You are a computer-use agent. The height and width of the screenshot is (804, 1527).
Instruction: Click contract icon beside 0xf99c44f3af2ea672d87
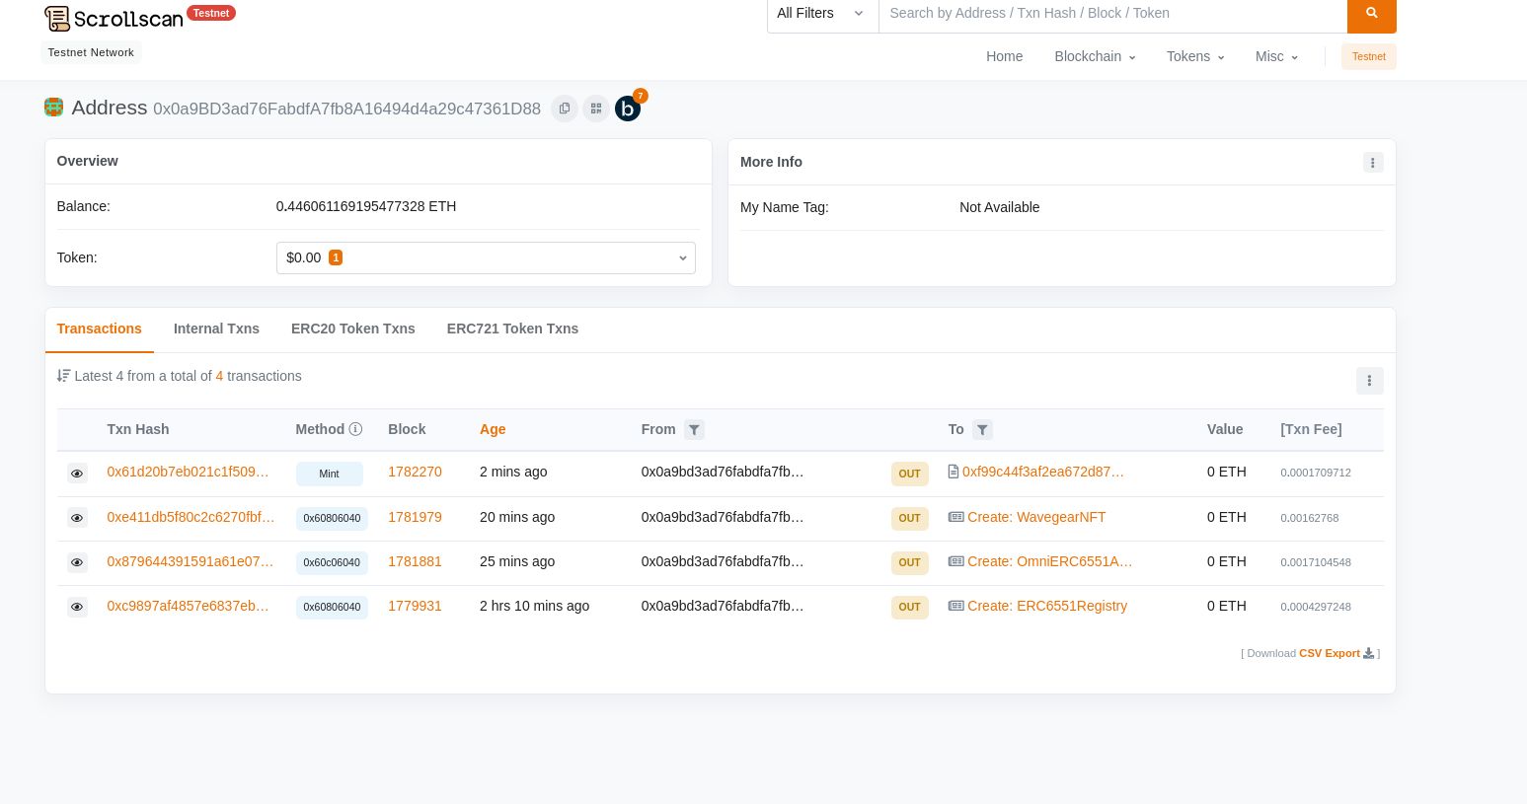[954, 472]
